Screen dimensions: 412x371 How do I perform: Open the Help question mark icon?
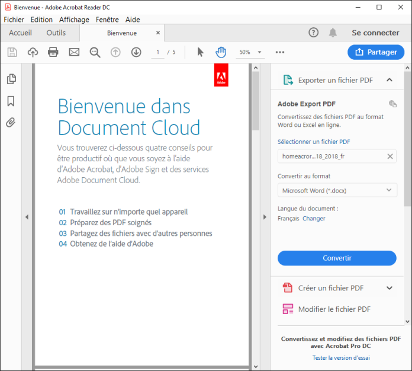[314, 33]
